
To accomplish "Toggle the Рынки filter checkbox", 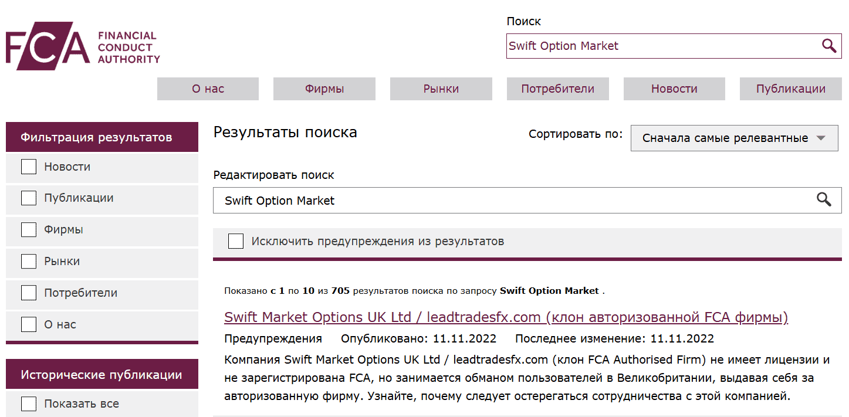I will tap(28, 261).
